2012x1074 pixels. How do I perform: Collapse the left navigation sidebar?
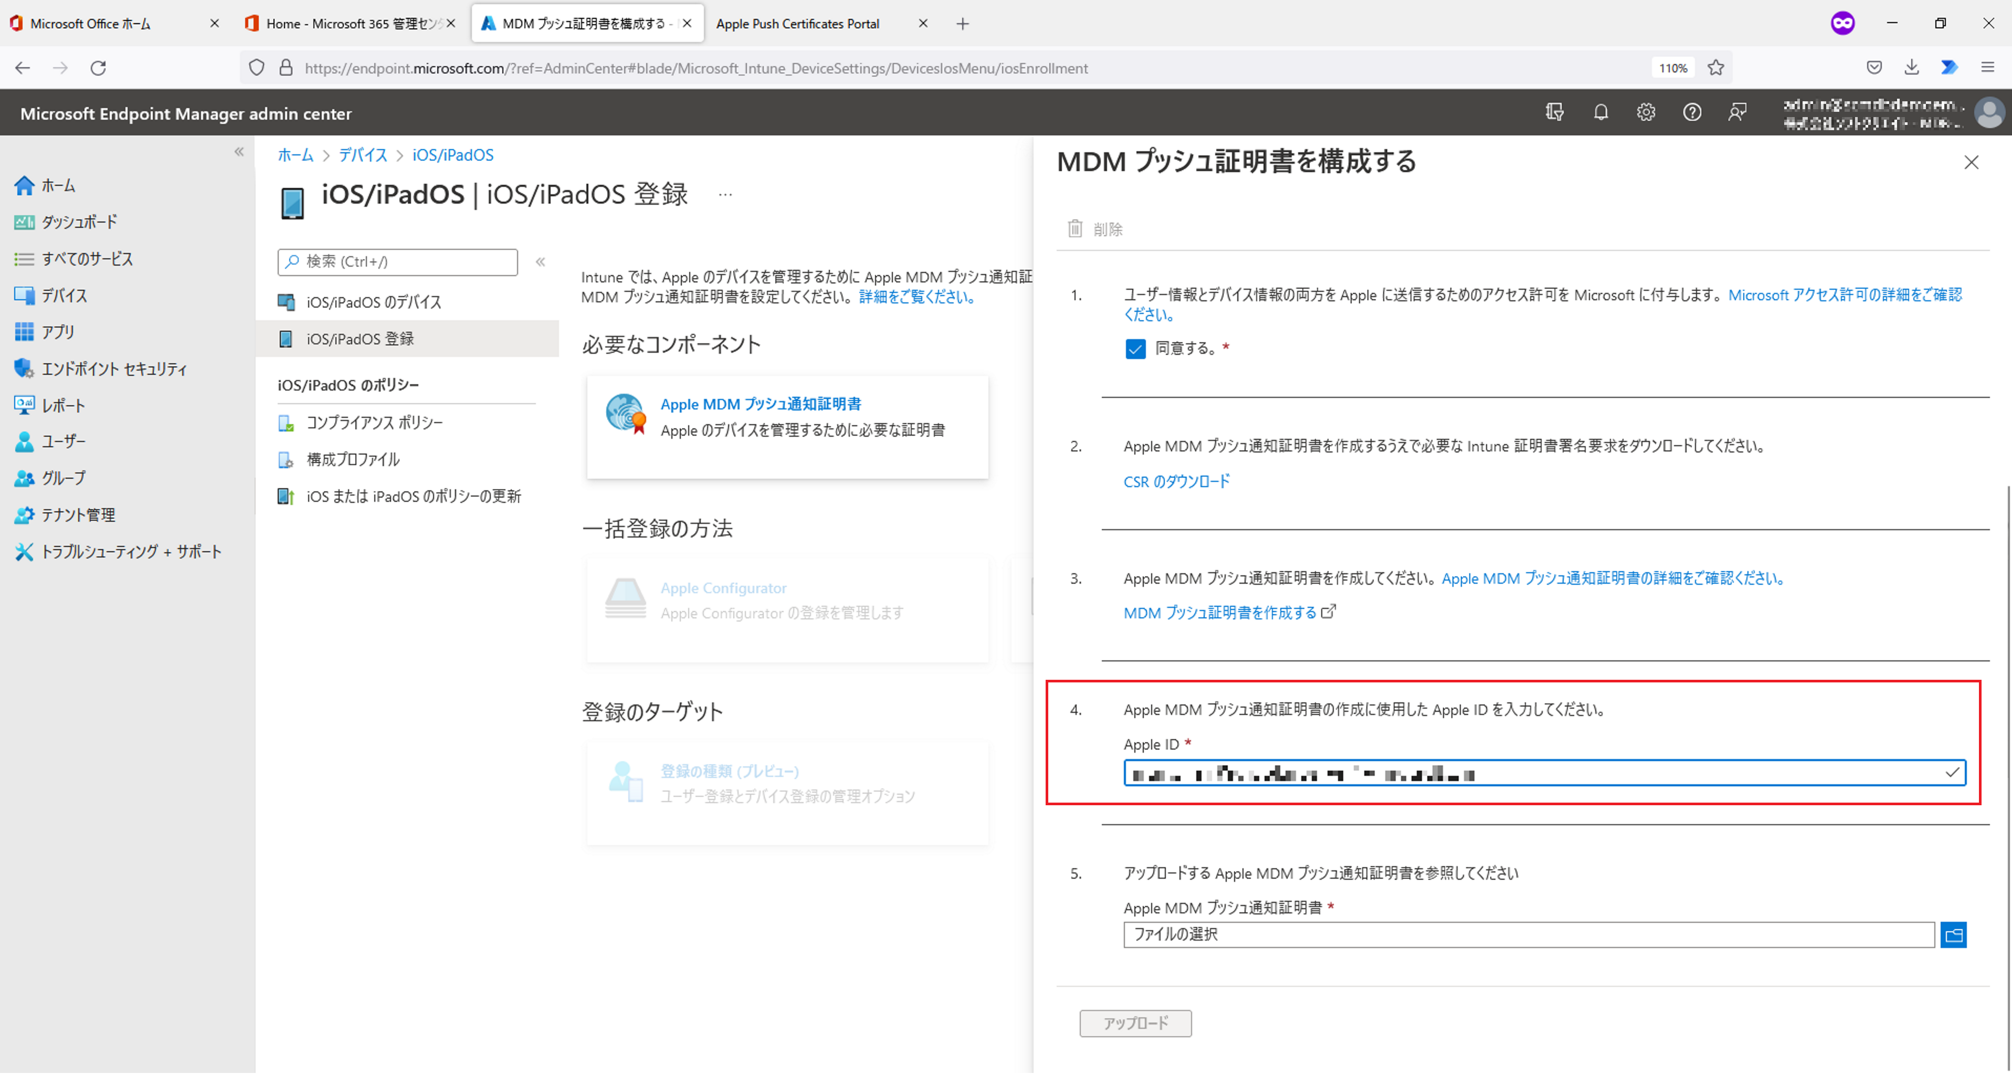[x=239, y=152]
